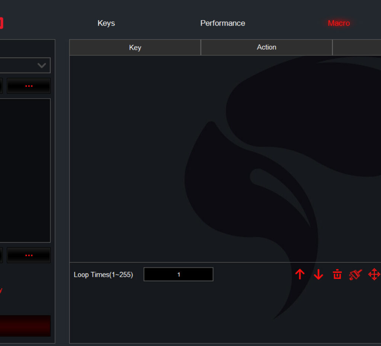Switch to the Keys tab
Viewport: 381px width, 346px height.
click(106, 23)
